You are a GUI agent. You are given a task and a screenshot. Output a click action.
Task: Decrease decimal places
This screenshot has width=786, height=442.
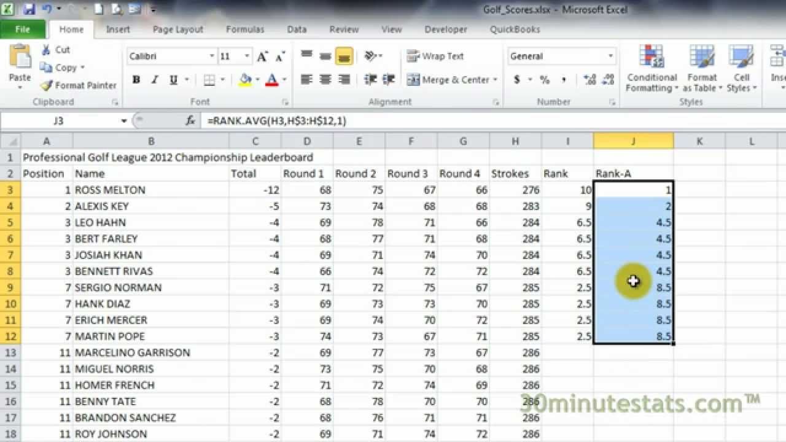[608, 80]
